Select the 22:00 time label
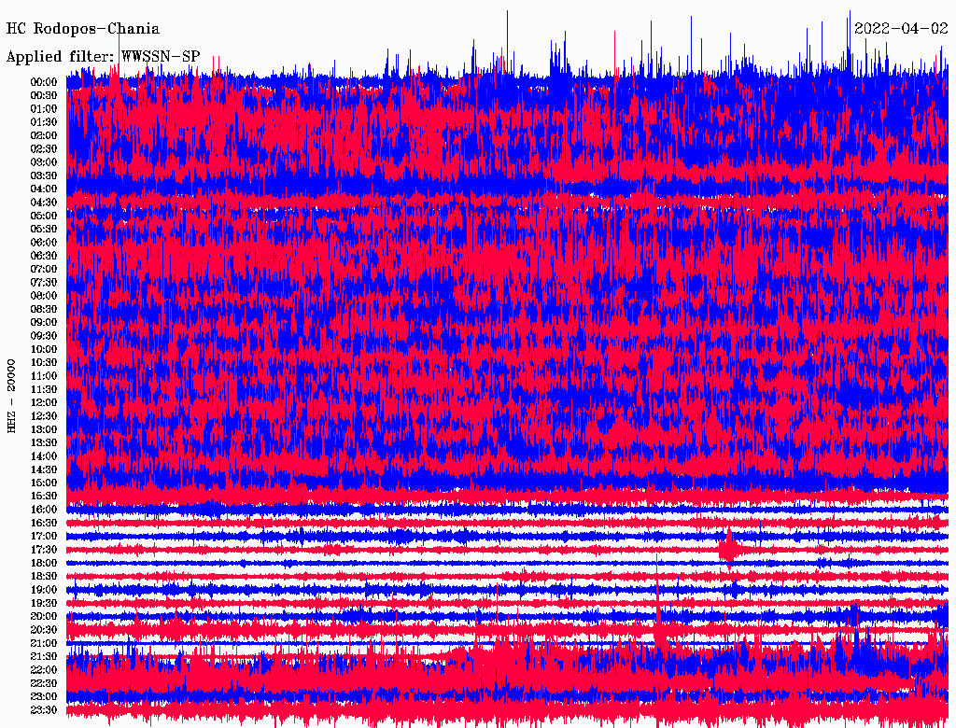The width and height of the screenshot is (956, 728). point(44,670)
